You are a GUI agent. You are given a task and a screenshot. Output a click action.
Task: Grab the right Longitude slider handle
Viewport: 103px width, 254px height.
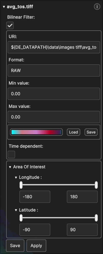[96, 185]
